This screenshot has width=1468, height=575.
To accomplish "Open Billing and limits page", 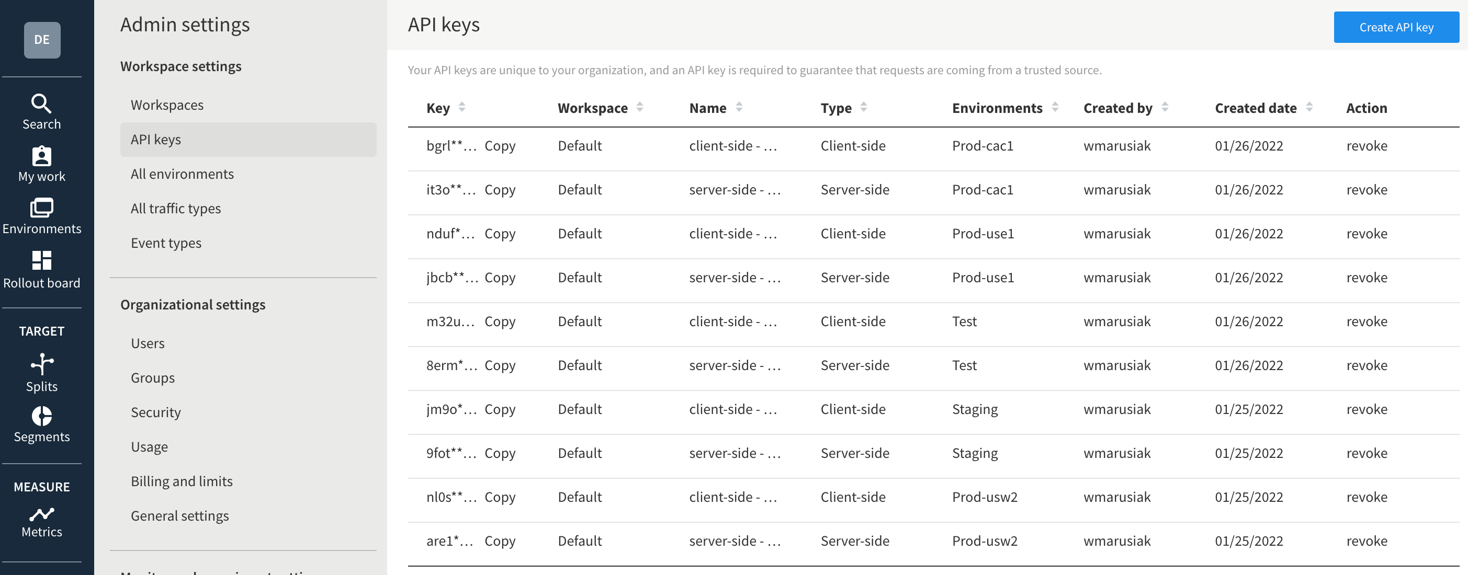I will (x=180, y=480).
